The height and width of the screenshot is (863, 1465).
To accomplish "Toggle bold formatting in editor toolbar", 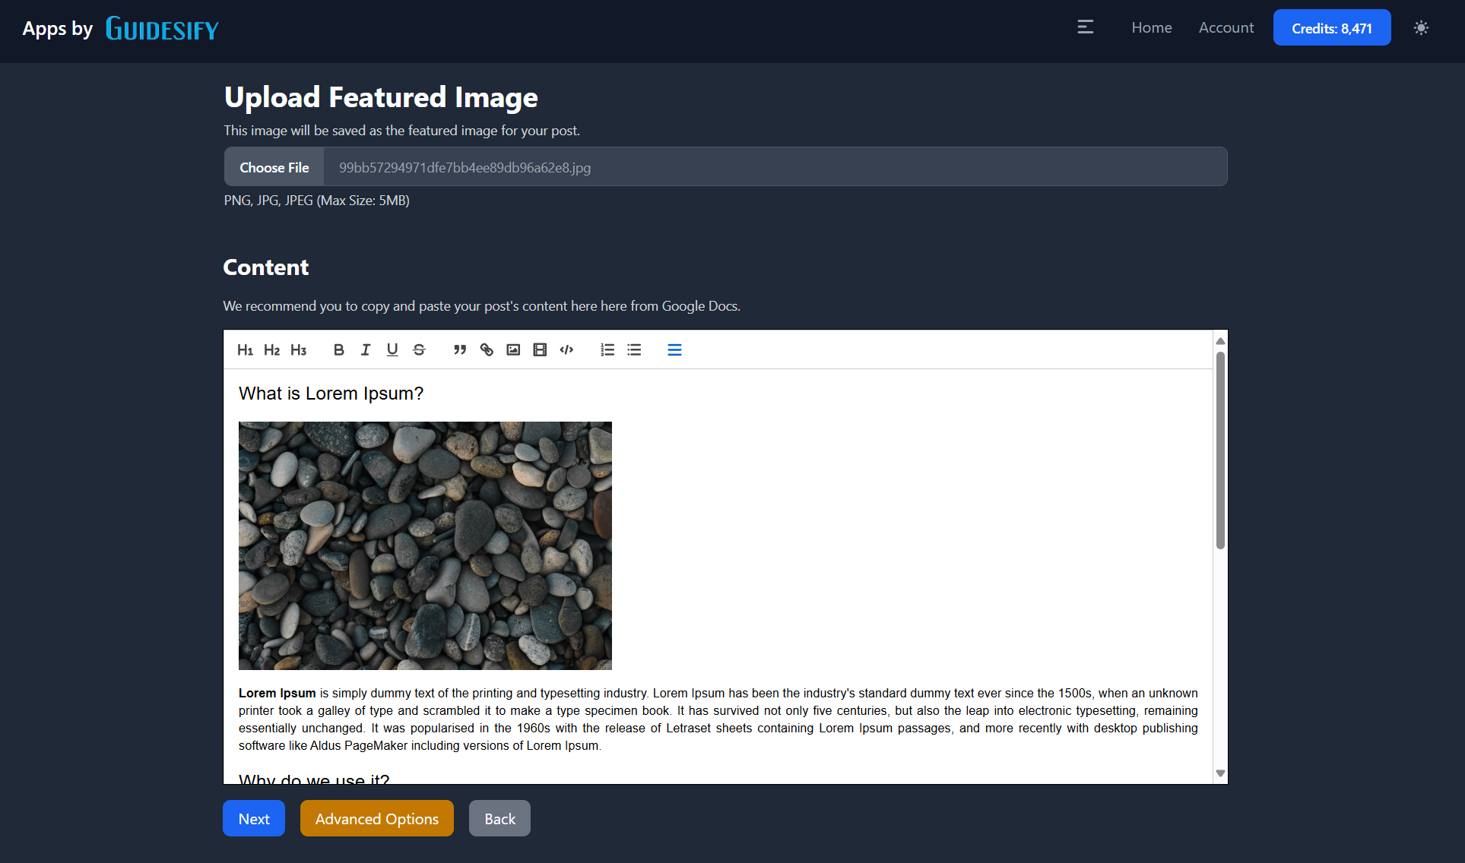I will (x=339, y=350).
